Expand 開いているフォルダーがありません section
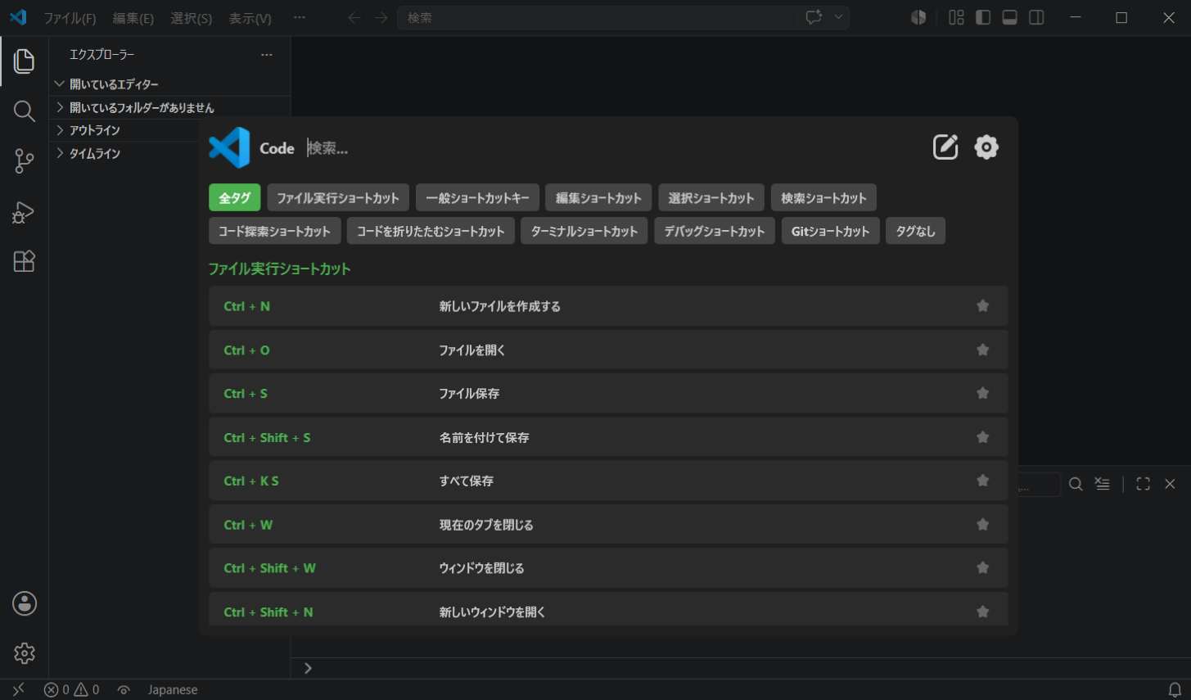Screen dimensions: 1191x700 pyautogui.click(x=169, y=107)
